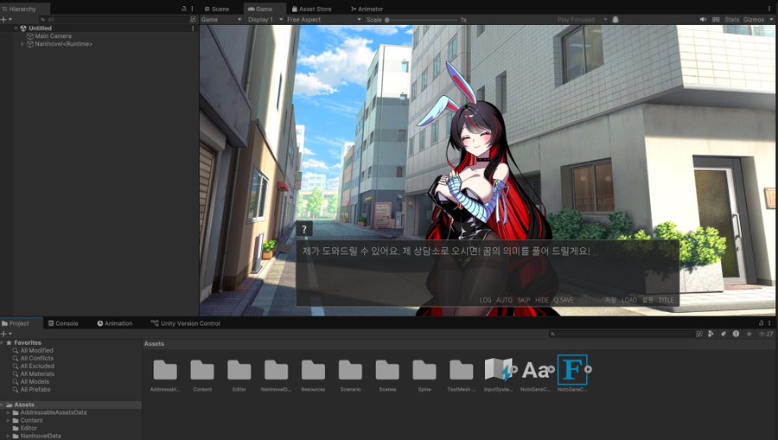778x440 pixels.
Task: Switch to the Asset Store tab
Action: pos(311,9)
